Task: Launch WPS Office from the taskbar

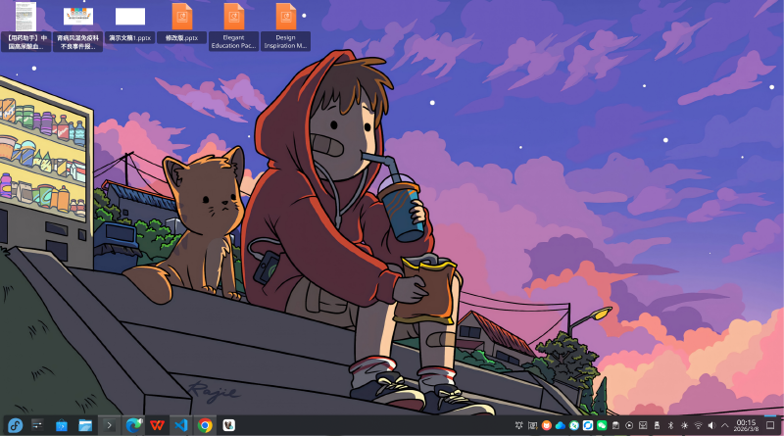Action: [157, 425]
